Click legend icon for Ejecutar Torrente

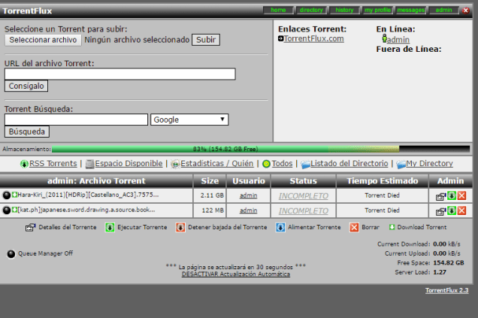[x=110, y=228]
